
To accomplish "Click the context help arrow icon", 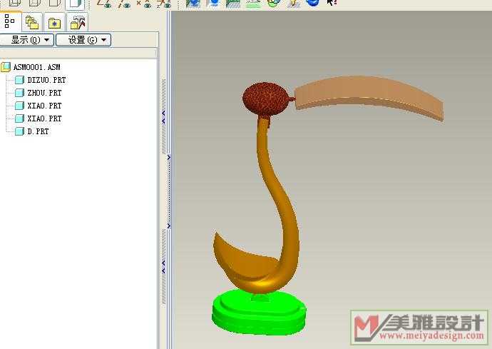I will [x=332, y=3].
